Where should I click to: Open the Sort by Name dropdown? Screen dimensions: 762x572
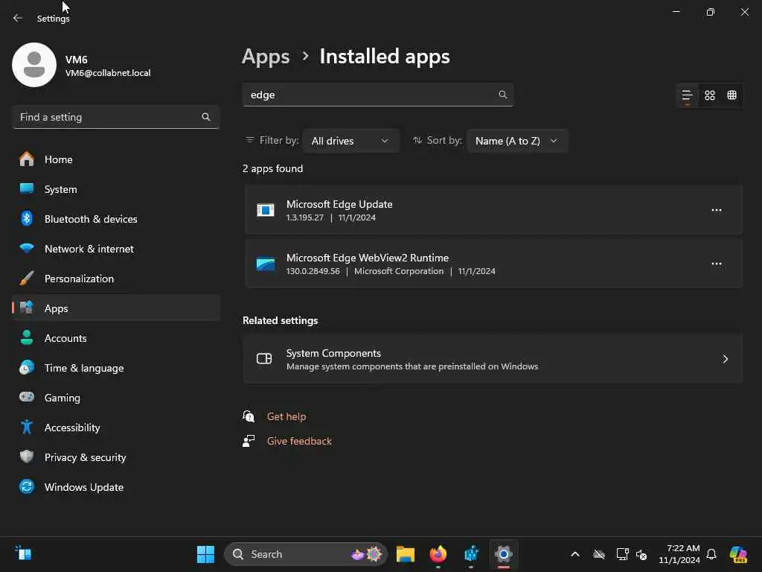pyautogui.click(x=516, y=141)
